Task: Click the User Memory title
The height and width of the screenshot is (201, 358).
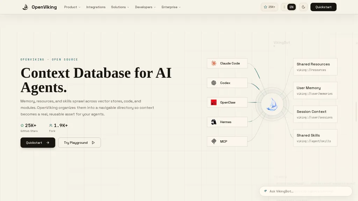Action: click(x=308, y=88)
